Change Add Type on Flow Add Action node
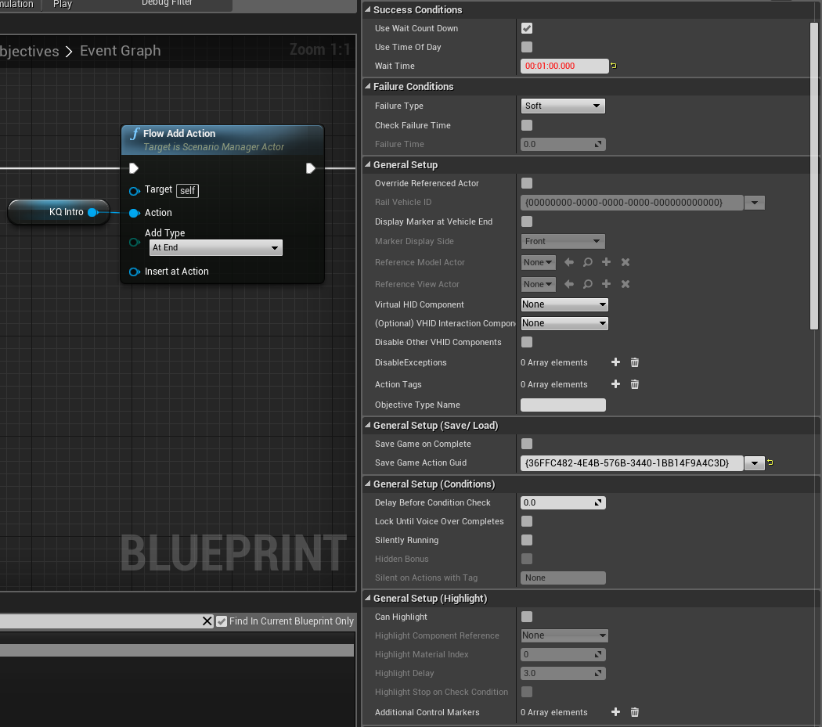This screenshot has width=822, height=727. (215, 247)
